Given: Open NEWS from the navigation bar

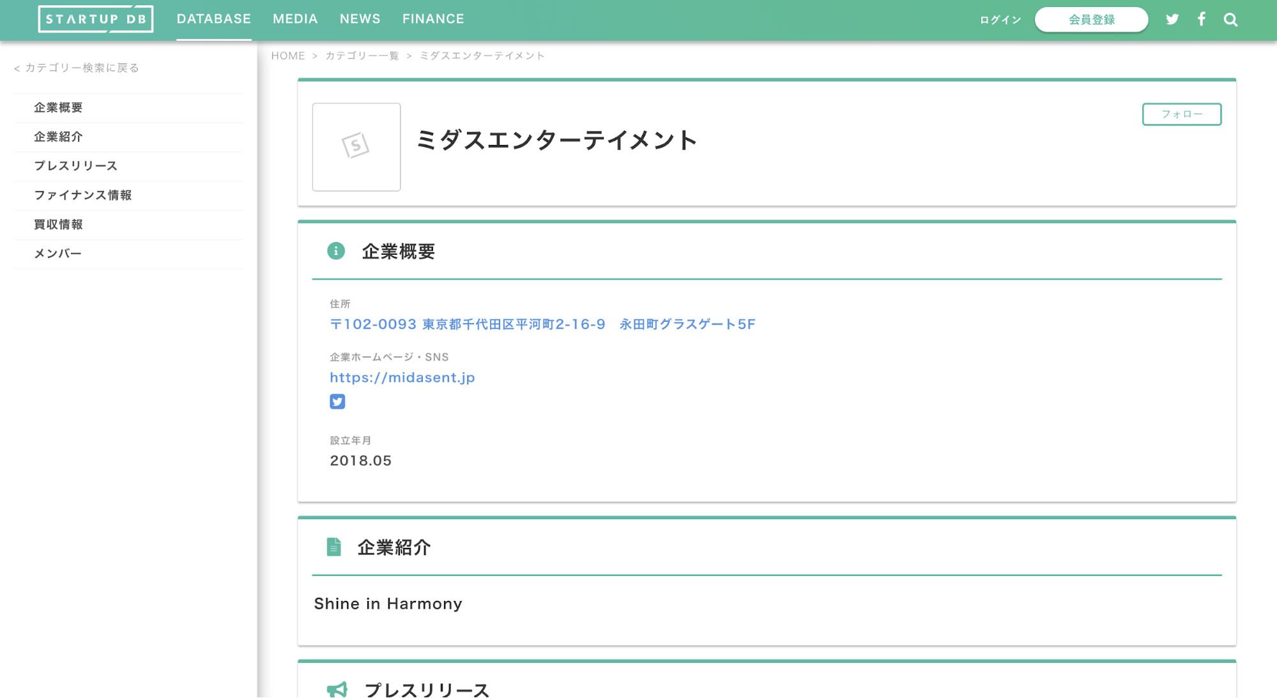Looking at the screenshot, I should pos(360,19).
